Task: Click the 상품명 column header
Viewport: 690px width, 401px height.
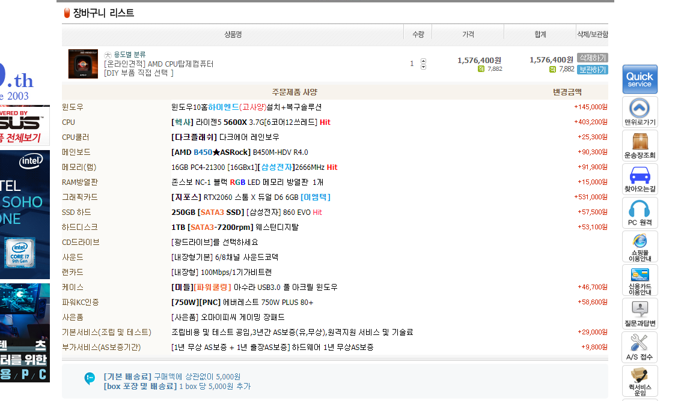Action: pyautogui.click(x=233, y=34)
